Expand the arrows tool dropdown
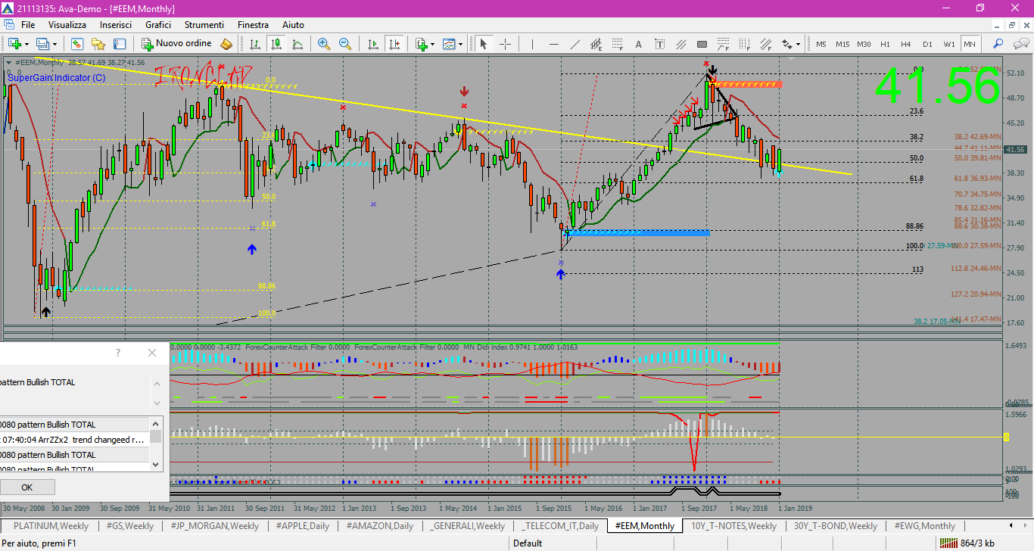The width and height of the screenshot is (1034, 551). (x=798, y=44)
